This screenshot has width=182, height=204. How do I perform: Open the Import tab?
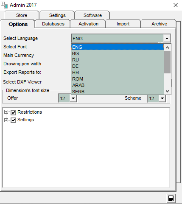point(123,24)
